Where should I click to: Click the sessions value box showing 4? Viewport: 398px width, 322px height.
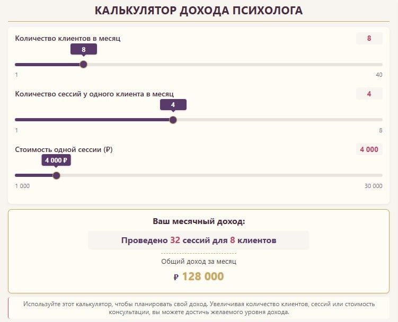[x=369, y=94]
